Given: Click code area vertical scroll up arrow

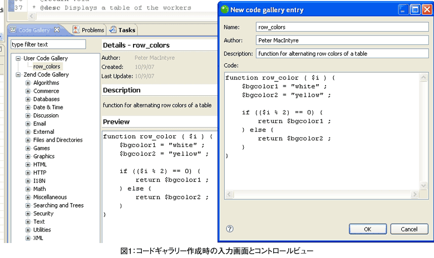Looking at the screenshot, I should point(423,77).
